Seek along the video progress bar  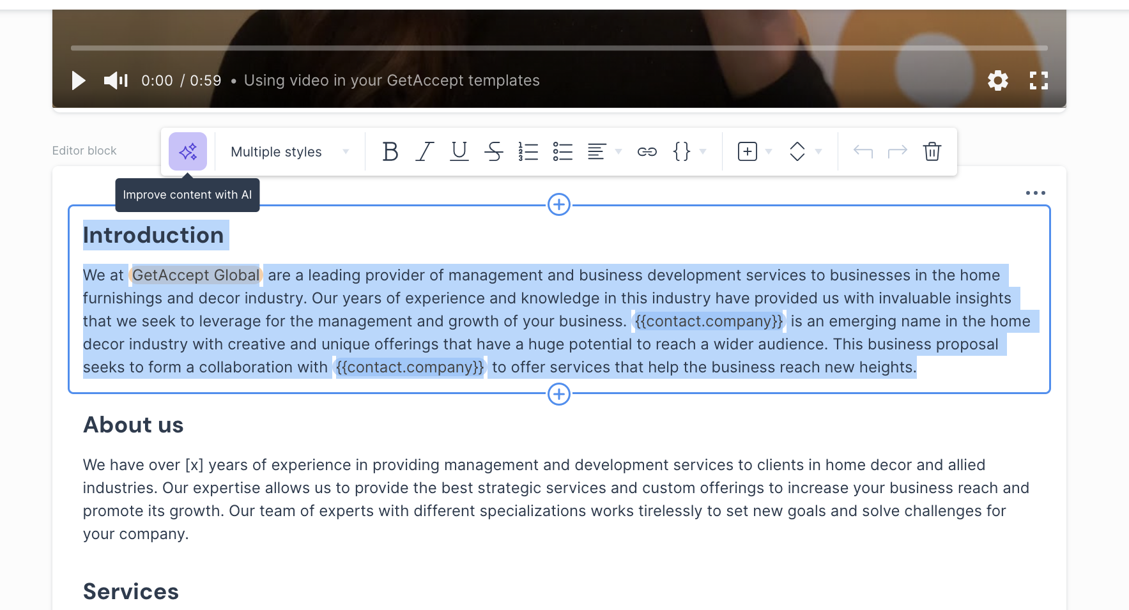click(559, 47)
